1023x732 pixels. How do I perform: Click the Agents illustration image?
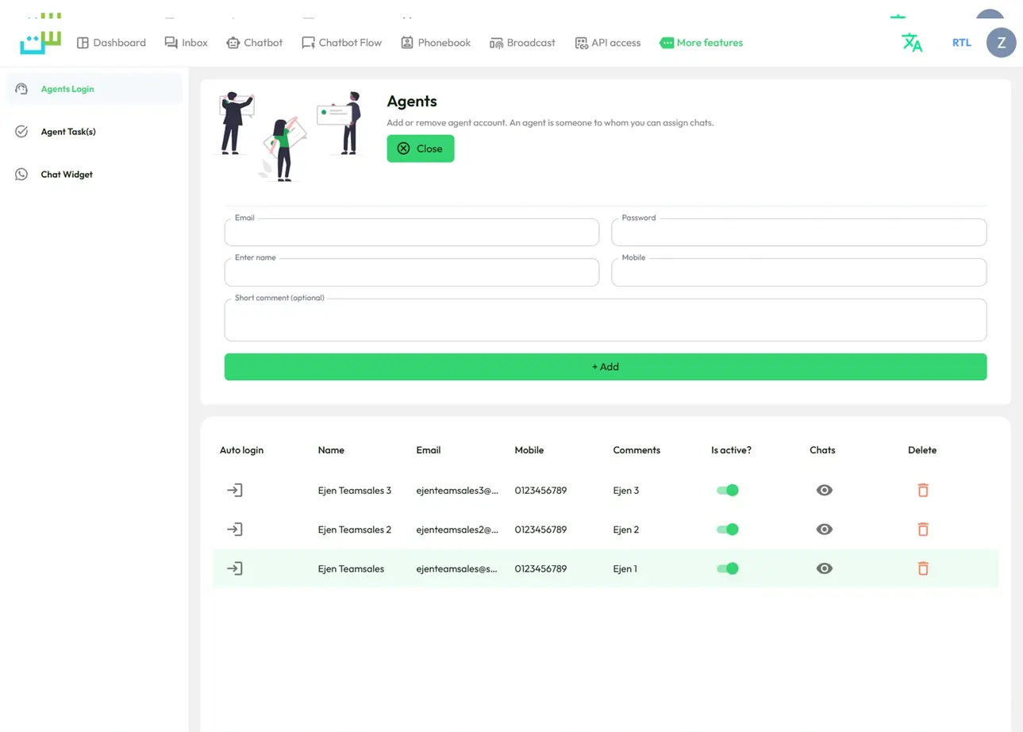coord(290,136)
